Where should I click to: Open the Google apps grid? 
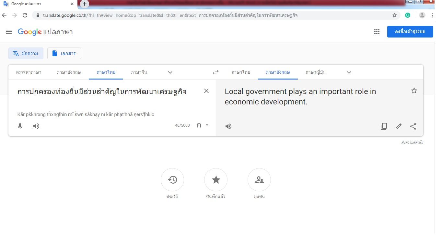[x=377, y=32]
